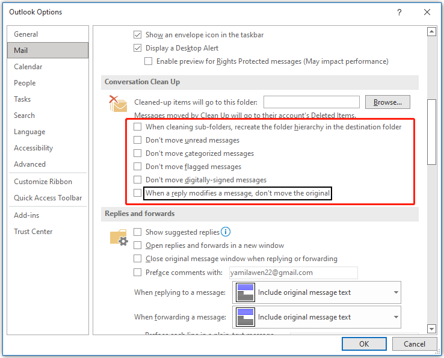
Task: Select the Customize Ribbon category
Action: (43, 182)
